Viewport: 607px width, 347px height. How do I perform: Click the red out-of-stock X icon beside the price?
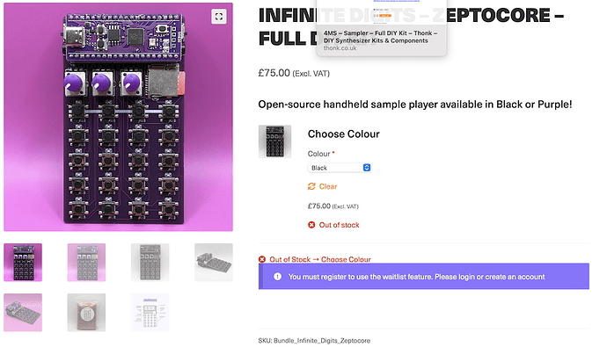pos(311,225)
